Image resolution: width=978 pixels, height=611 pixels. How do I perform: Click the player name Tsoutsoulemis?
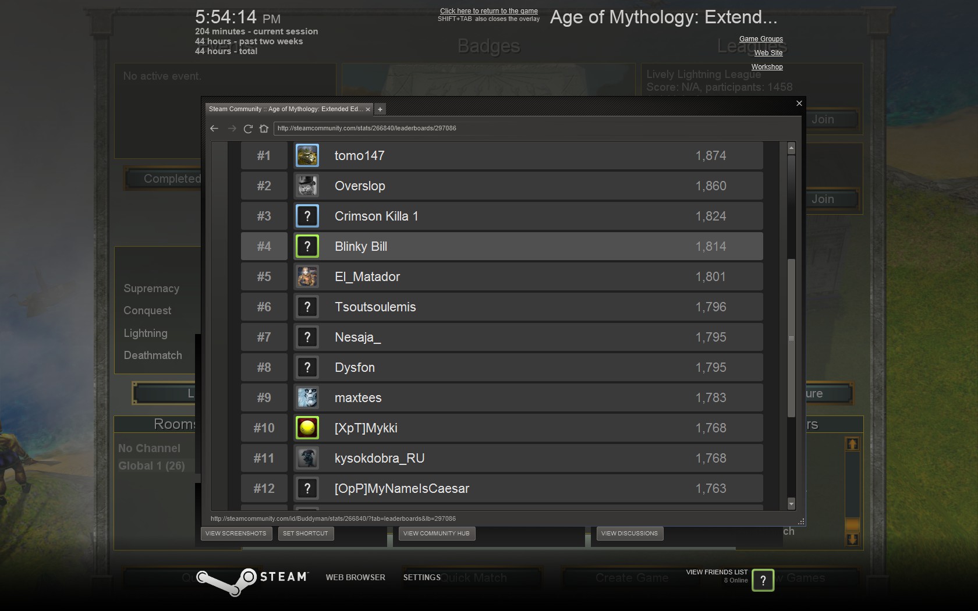[375, 307]
